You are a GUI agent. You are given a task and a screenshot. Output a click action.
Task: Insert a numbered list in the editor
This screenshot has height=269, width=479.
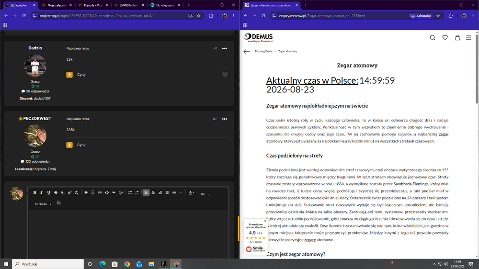[137, 193]
